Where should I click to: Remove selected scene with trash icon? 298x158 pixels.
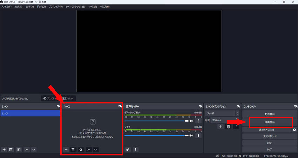(x=11, y=149)
